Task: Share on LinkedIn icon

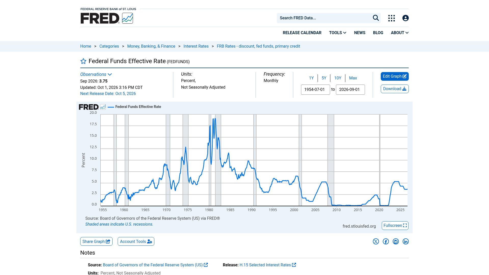Action: click(x=406, y=241)
